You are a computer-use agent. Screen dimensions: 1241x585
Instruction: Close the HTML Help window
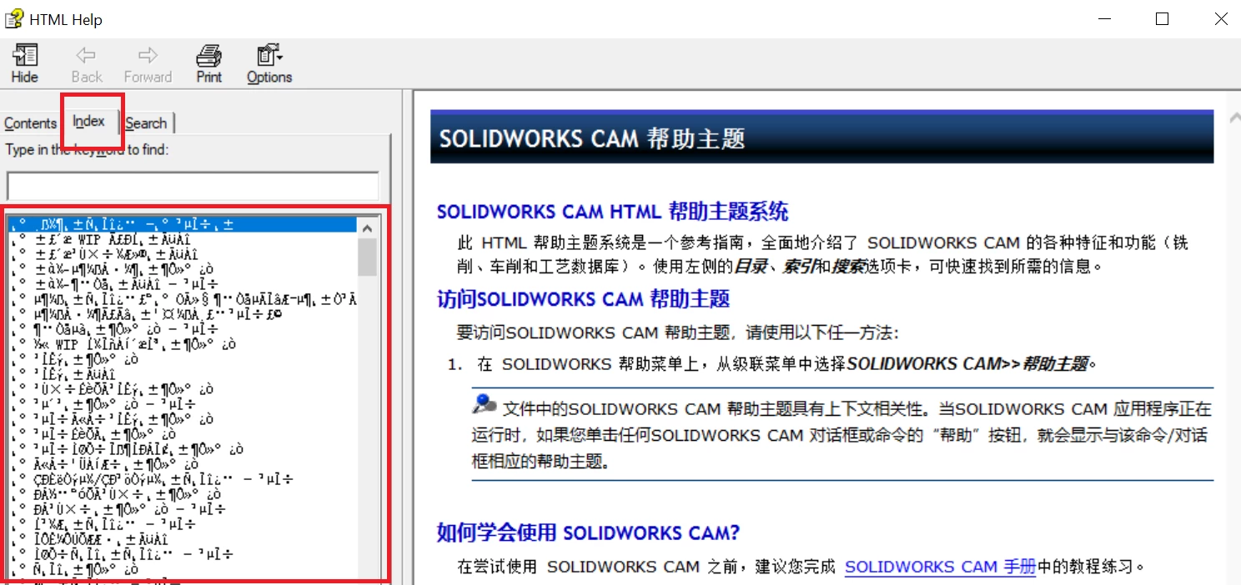[x=1219, y=18]
